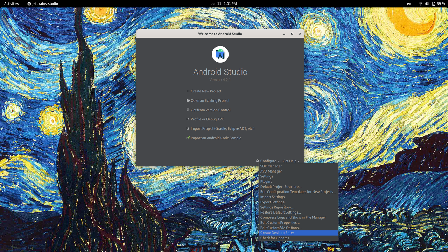Choose Settings in the Configure menu
Screen dimensions: 448x252
coord(299,176)
